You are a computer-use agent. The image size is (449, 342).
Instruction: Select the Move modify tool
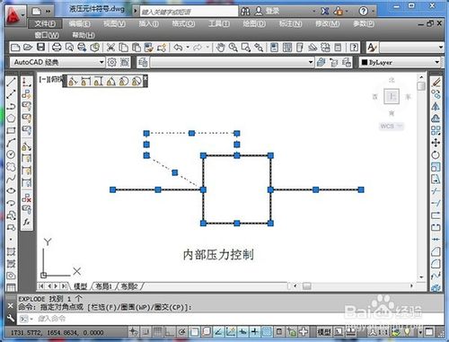pos(436,143)
